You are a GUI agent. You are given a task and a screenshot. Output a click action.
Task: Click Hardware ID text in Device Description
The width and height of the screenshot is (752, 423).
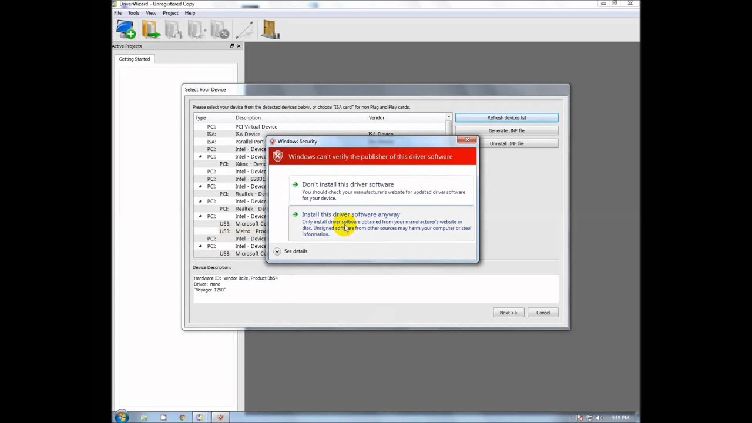click(x=236, y=278)
